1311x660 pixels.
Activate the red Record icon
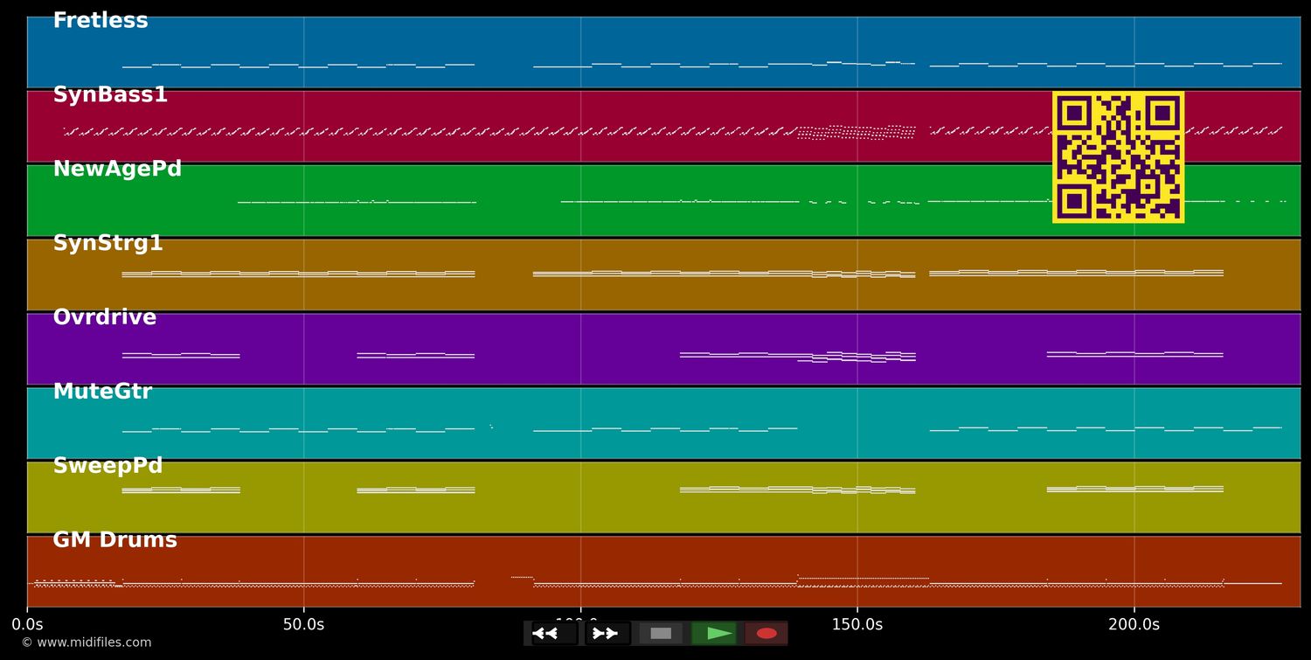point(766,634)
